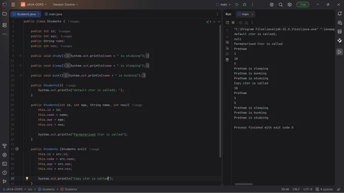
Task: Toggle soft-wrap in Run console
Action: coord(227,42)
